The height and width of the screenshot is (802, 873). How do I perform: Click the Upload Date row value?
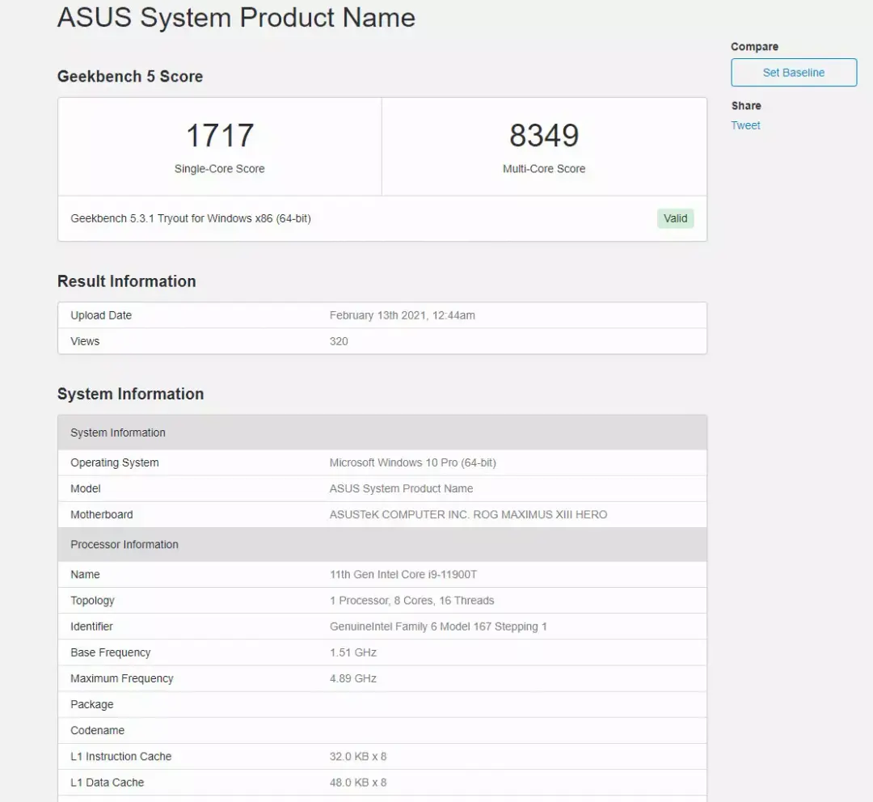click(x=402, y=315)
